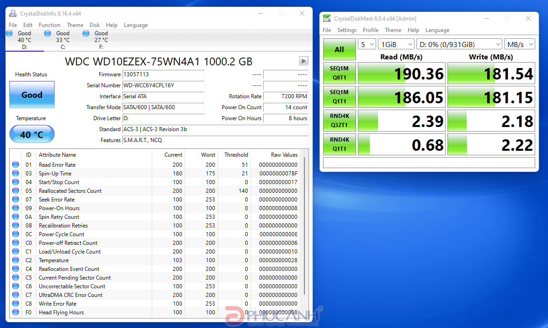Open File menu in CrystalDiskInfo
This screenshot has height=328, width=548.
click(x=13, y=25)
